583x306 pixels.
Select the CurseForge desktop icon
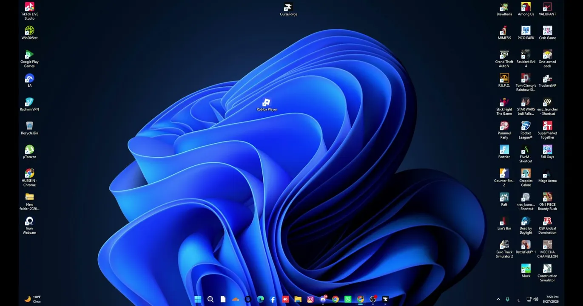coord(288,9)
